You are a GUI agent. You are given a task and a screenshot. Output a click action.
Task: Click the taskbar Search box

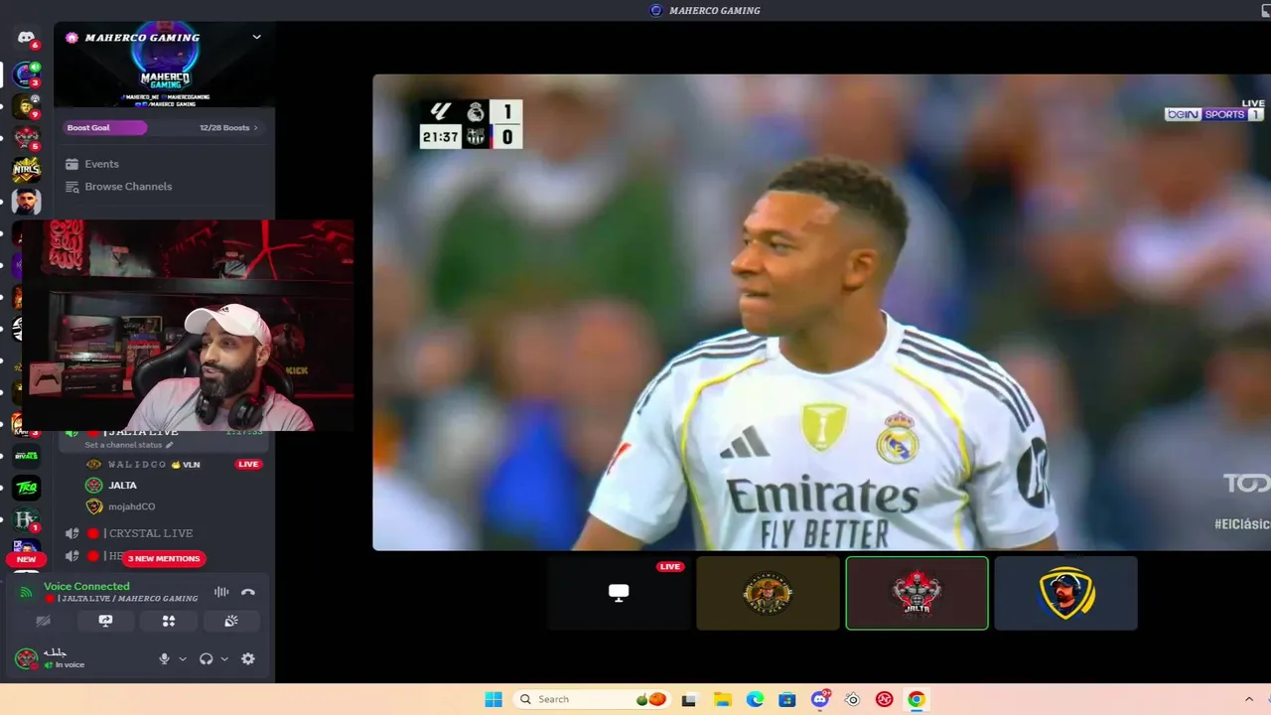pyautogui.click(x=594, y=699)
